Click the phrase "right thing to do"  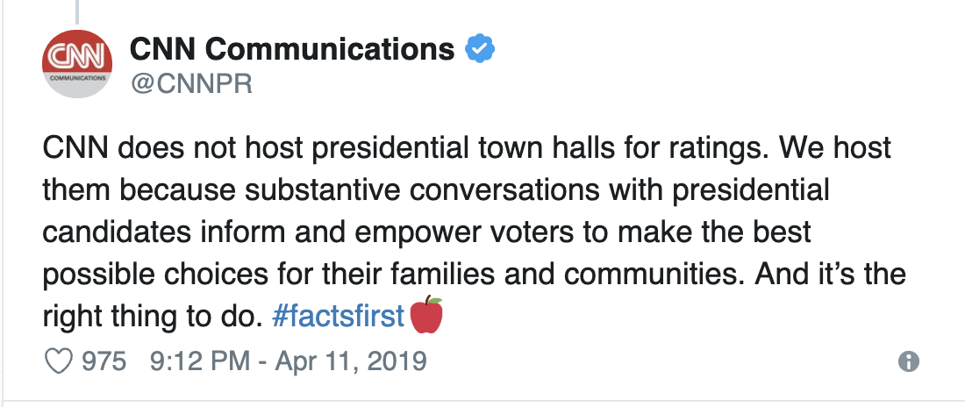point(154,318)
